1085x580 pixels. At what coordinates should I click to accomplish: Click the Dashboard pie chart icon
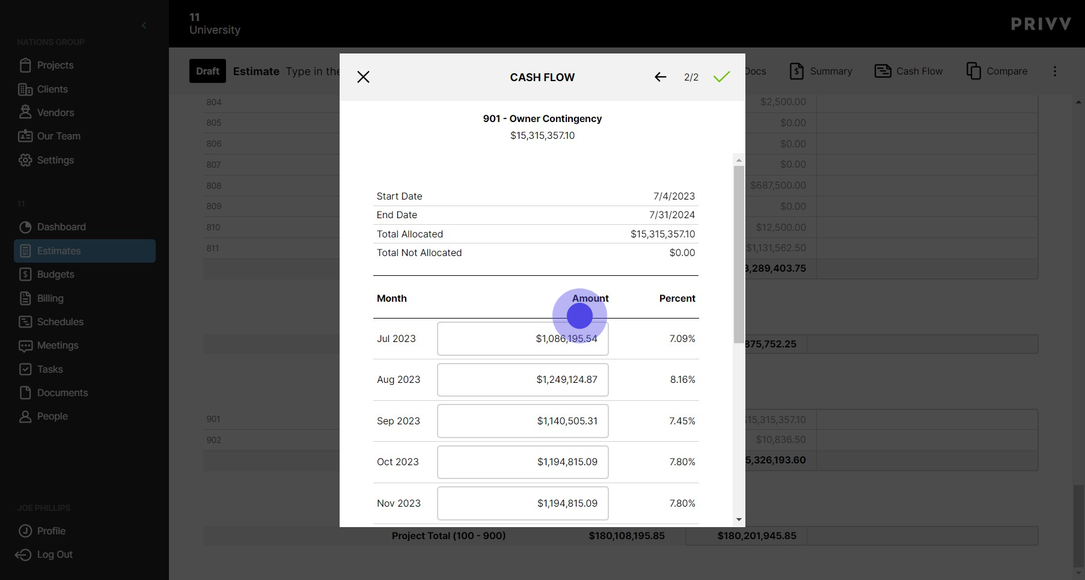click(25, 227)
